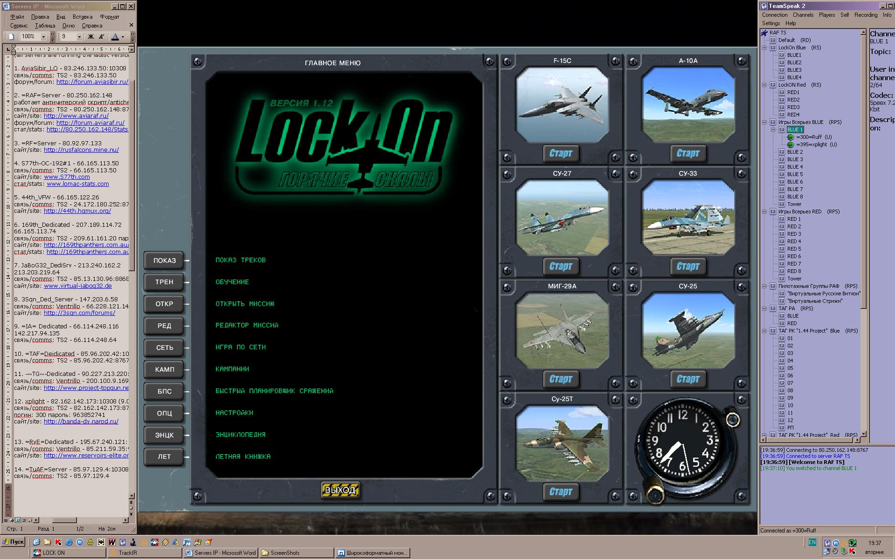Switch to LOCK ON taskbar window

pos(69,553)
